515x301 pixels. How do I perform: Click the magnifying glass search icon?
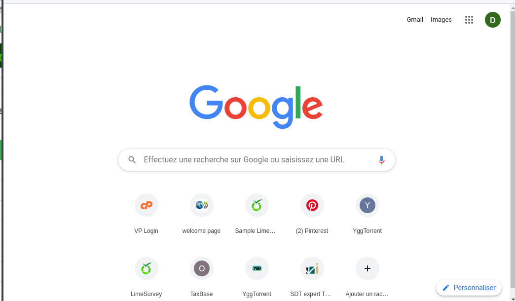pyautogui.click(x=132, y=160)
